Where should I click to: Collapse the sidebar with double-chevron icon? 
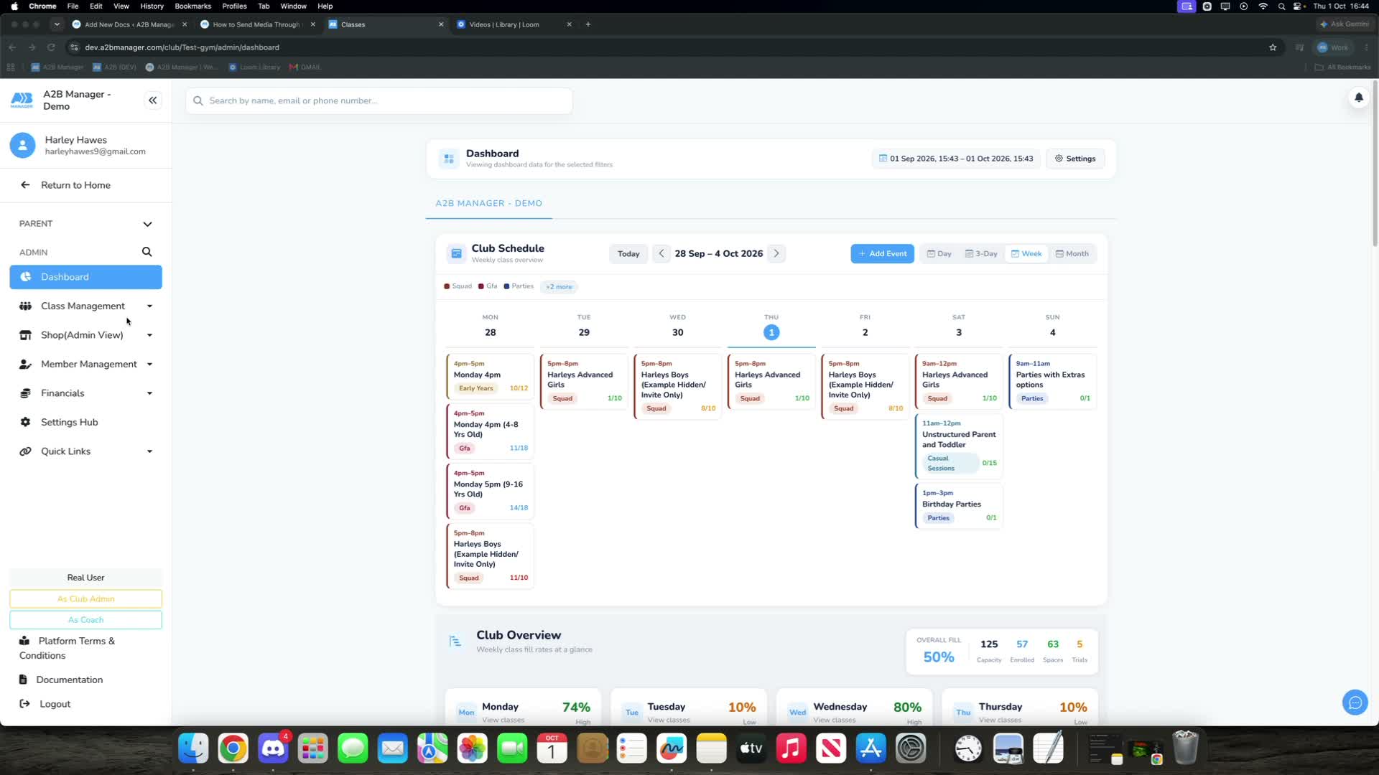(152, 100)
